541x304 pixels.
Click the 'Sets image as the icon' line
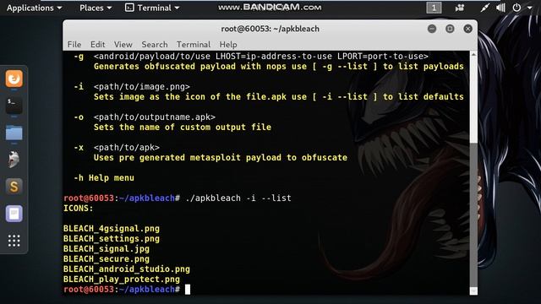tap(279, 97)
